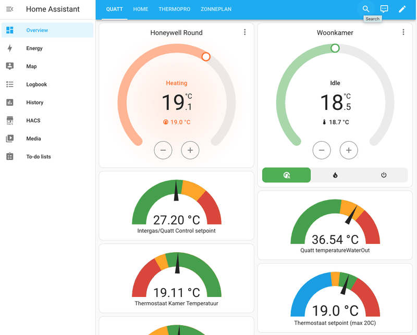Viewport: 417px width, 335px height.
Task: Open the Energy sidebar item
Action: (47, 48)
